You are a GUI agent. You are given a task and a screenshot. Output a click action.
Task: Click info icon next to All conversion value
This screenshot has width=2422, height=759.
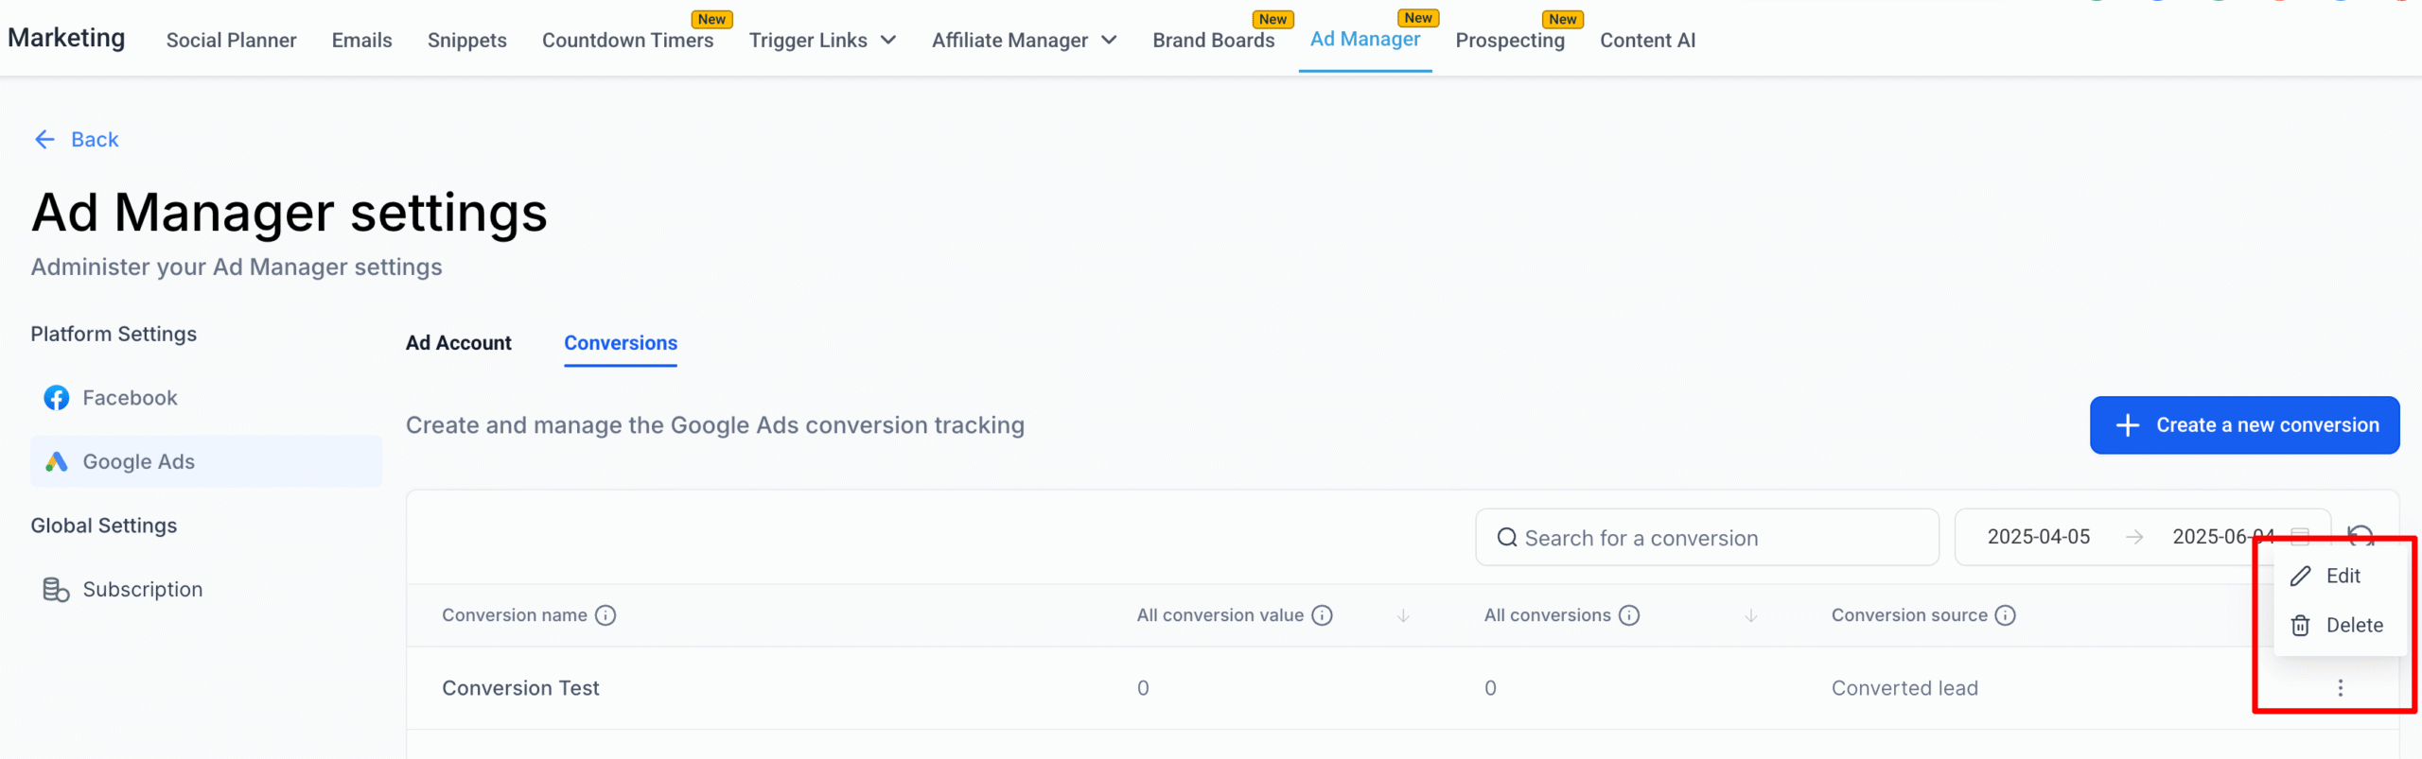[x=1323, y=615]
